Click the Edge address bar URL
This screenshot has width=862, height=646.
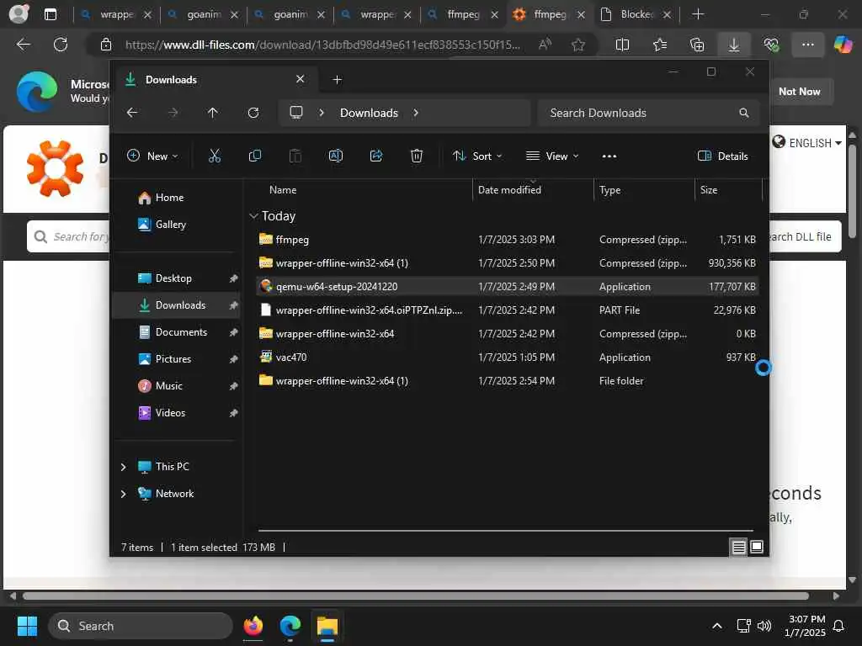322,45
